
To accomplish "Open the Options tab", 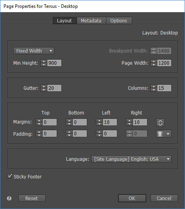I will (x=119, y=21).
